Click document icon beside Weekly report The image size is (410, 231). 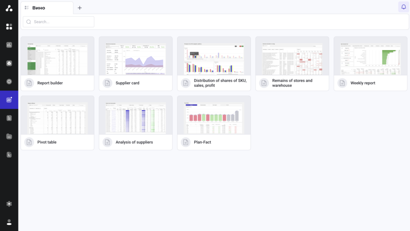coord(342,83)
